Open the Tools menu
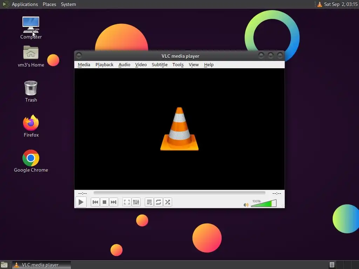Viewport: 359px width, 269px height. pyautogui.click(x=178, y=65)
